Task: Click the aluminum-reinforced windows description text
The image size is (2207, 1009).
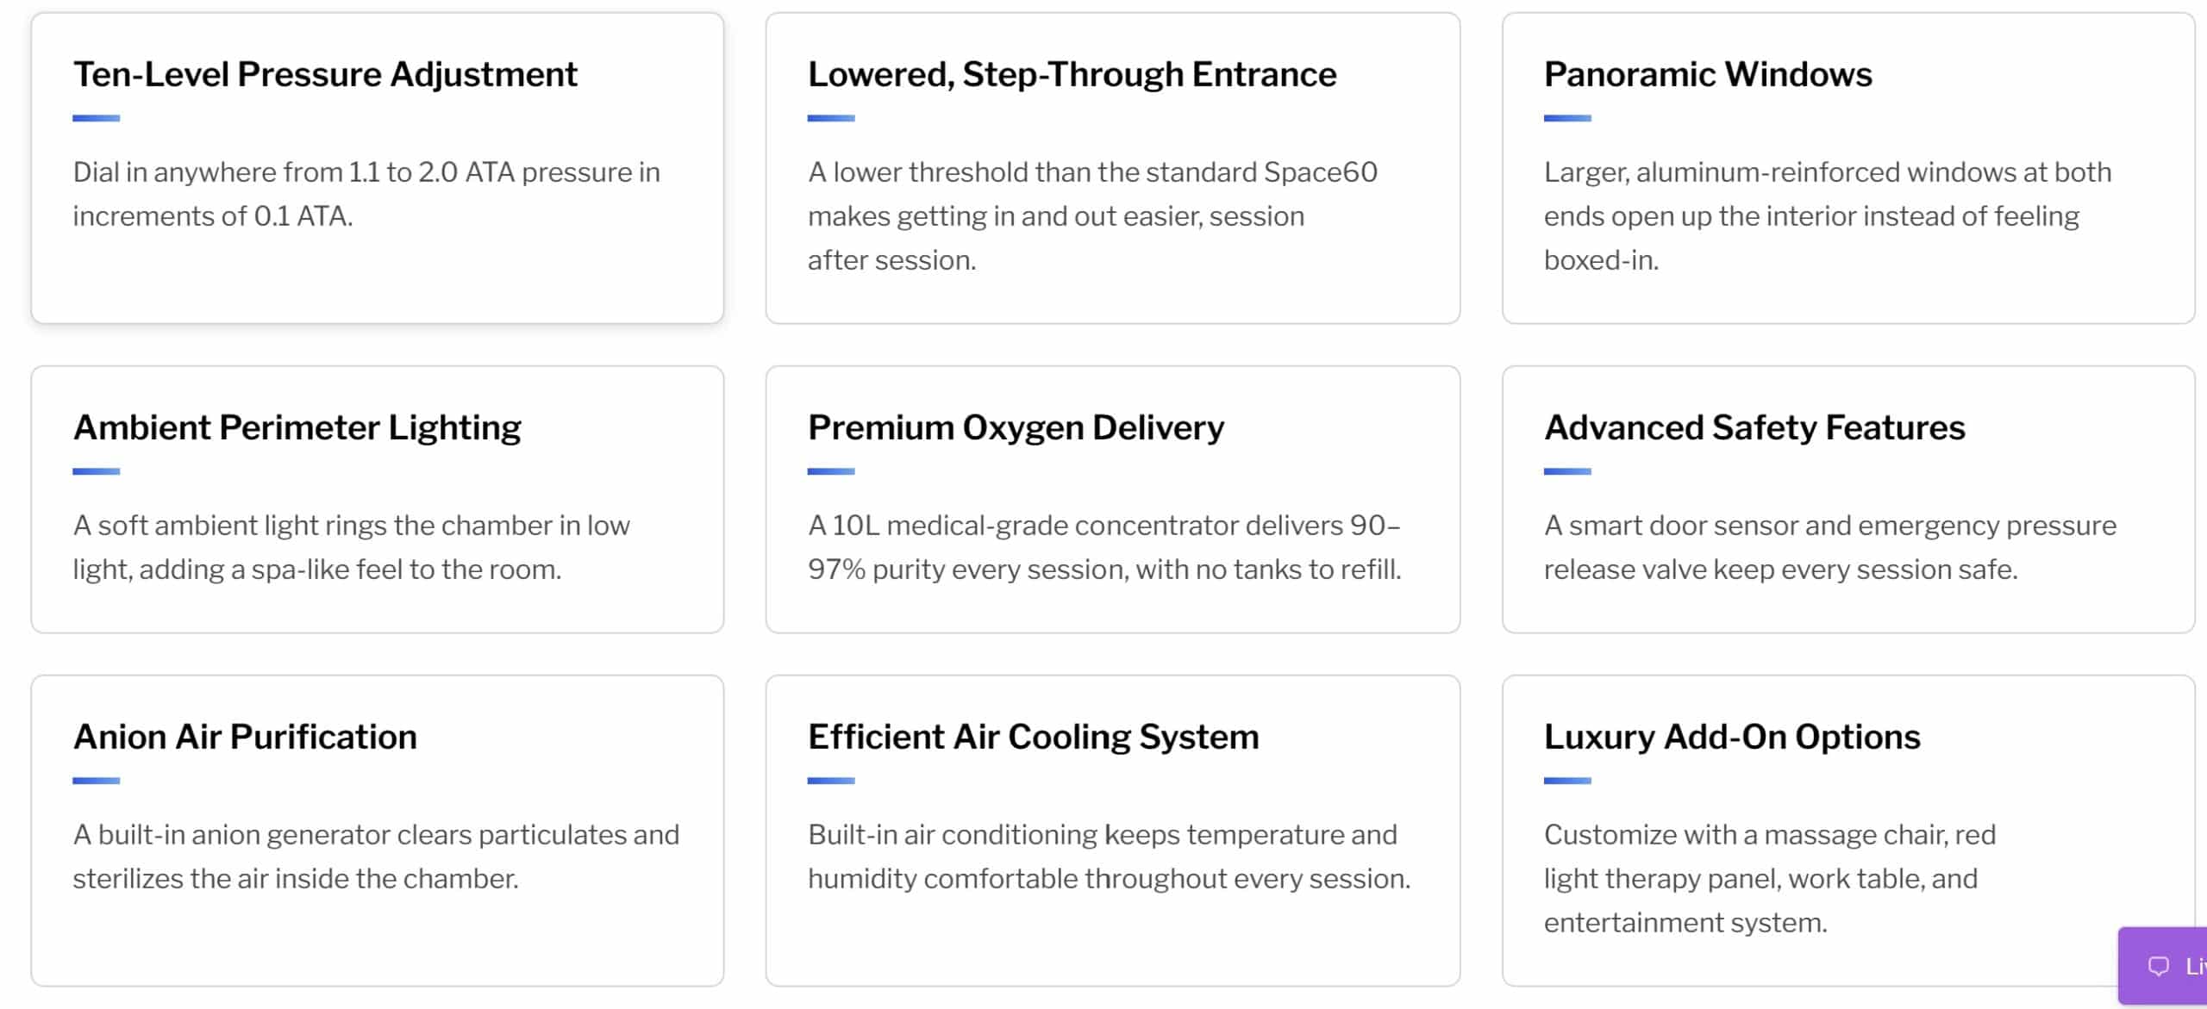Action: click(1828, 215)
